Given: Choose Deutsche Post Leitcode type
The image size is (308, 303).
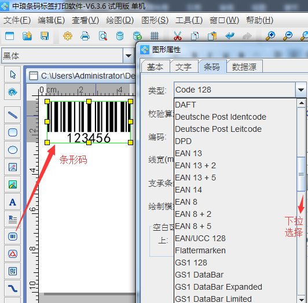Looking at the screenshot, I should click(236, 129).
